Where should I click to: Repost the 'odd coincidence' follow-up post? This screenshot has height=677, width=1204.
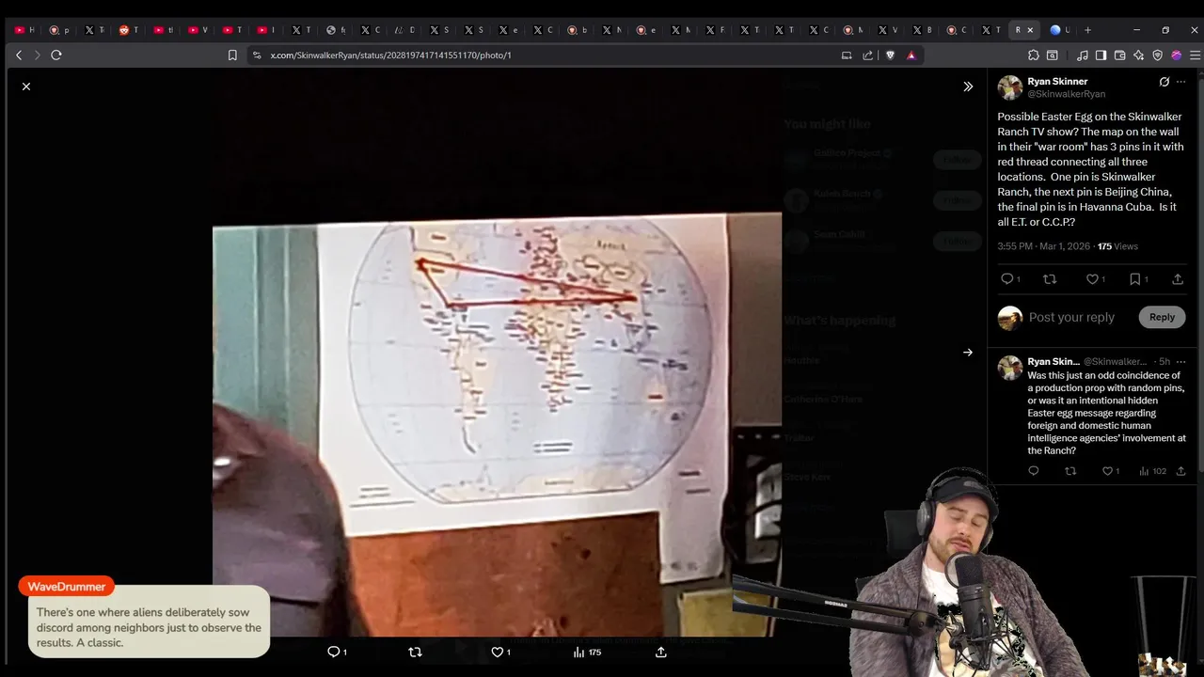coord(1070,471)
